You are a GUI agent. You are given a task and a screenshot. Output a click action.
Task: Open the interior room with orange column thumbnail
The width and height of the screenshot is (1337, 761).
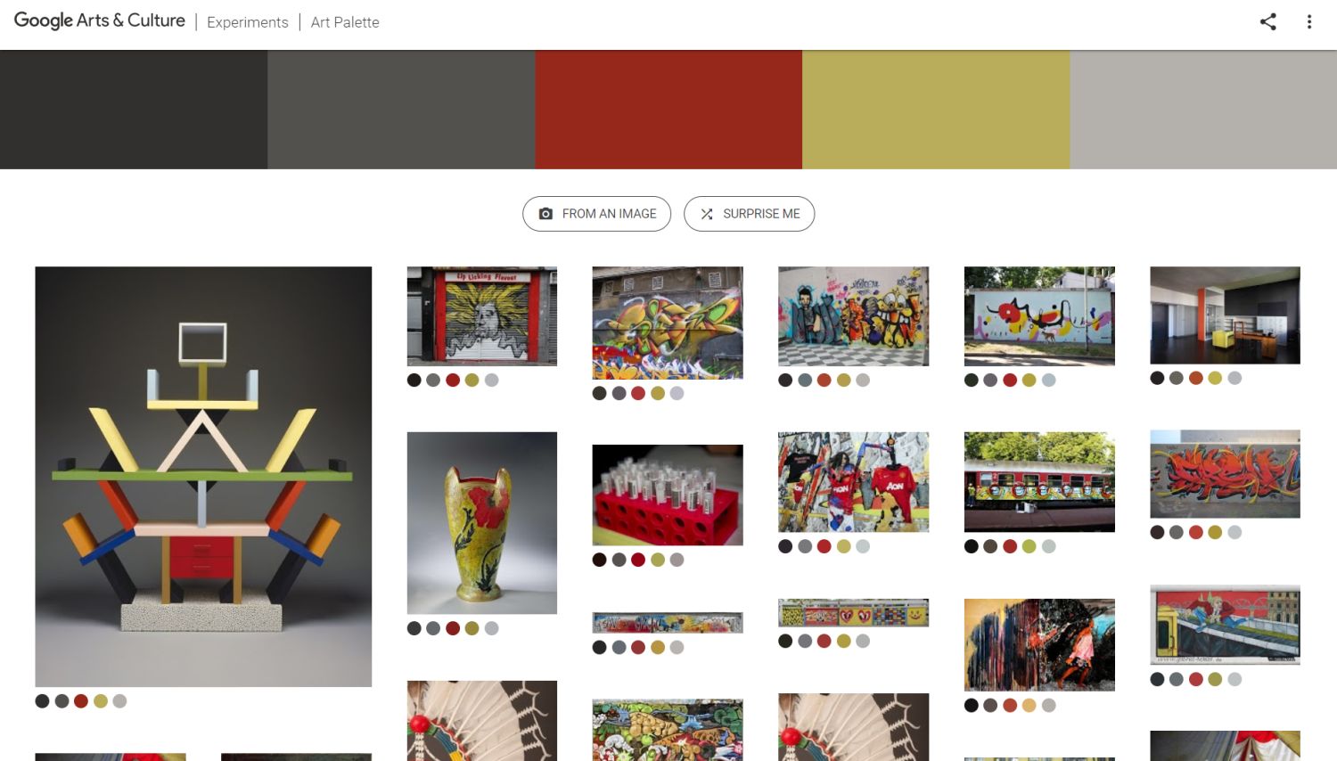point(1226,315)
